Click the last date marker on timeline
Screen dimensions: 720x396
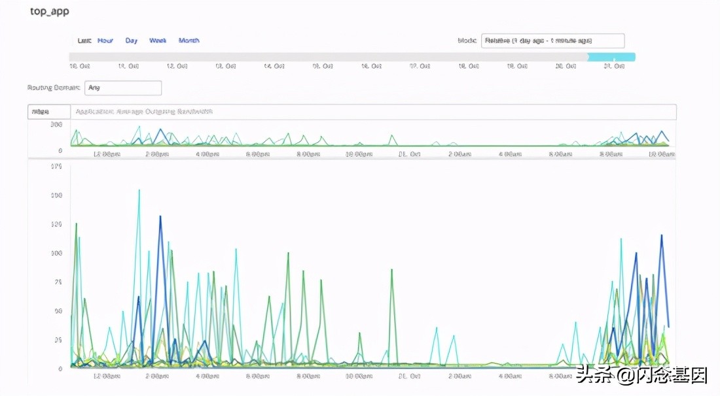(613, 66)
